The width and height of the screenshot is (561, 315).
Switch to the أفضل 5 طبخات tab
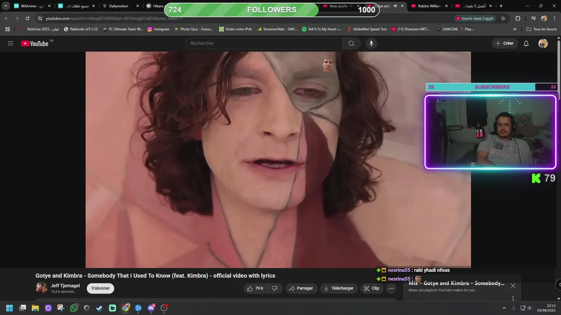(473, 6)
